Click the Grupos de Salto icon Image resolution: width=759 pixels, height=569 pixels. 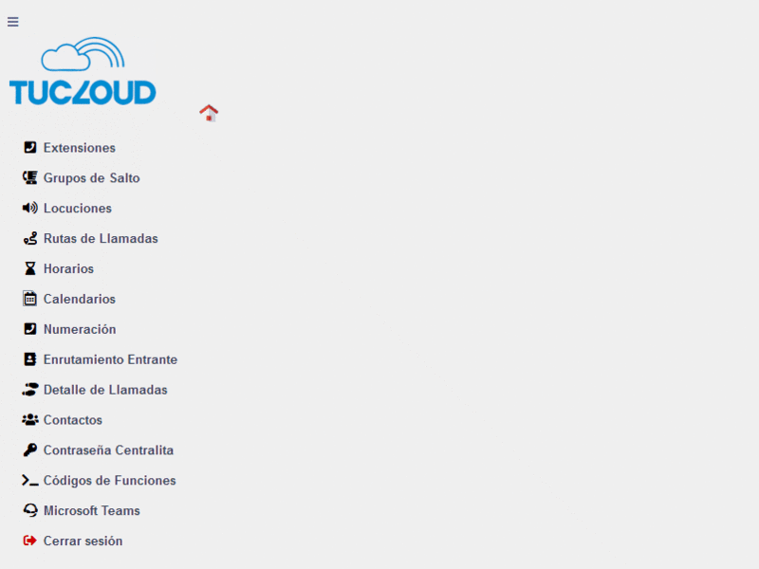(x=28, y=177)
